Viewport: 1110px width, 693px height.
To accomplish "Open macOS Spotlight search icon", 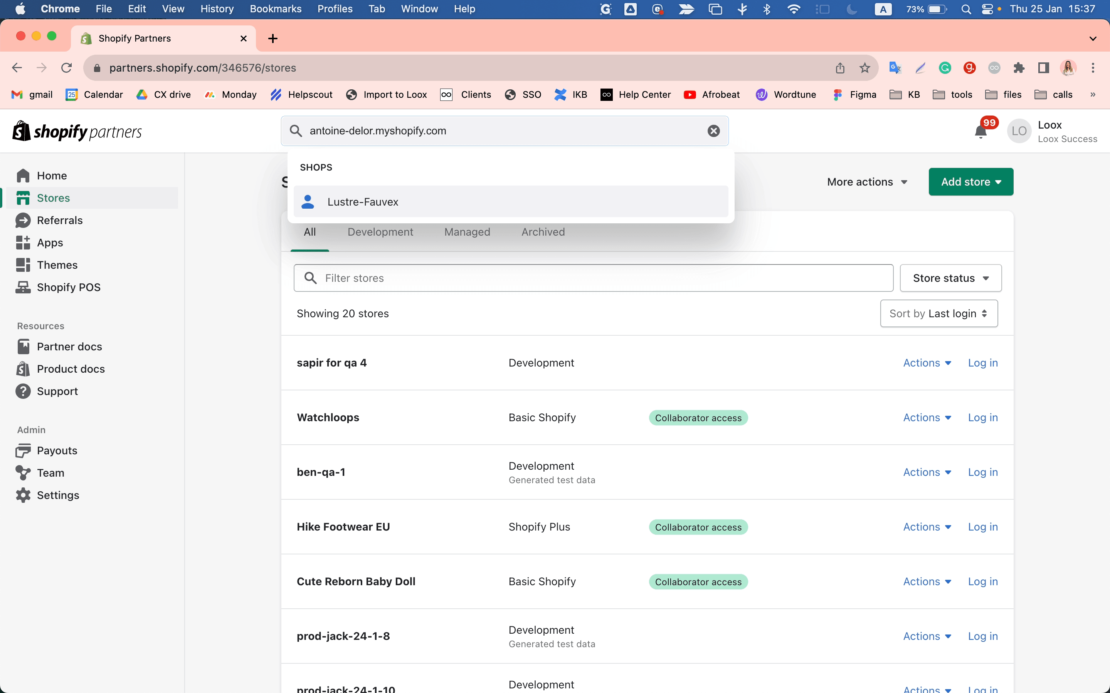I will pos(966,9).
